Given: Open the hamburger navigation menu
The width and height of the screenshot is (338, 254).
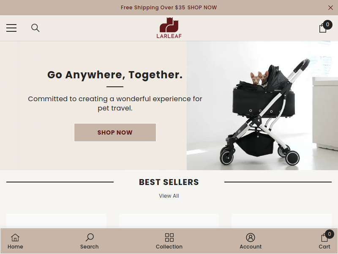Looking at the screenshot, I should (x=11, y=28).
